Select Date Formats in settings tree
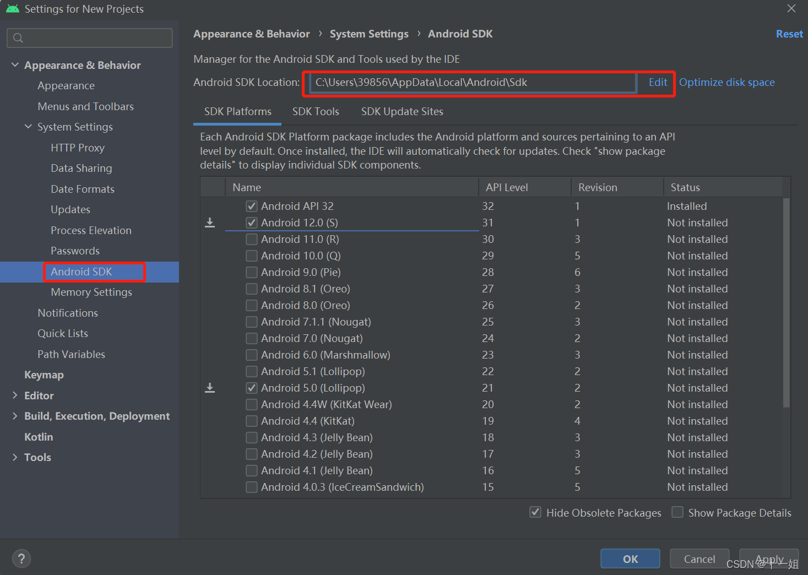The image size is (808, 575). click(x=83, y=189)
